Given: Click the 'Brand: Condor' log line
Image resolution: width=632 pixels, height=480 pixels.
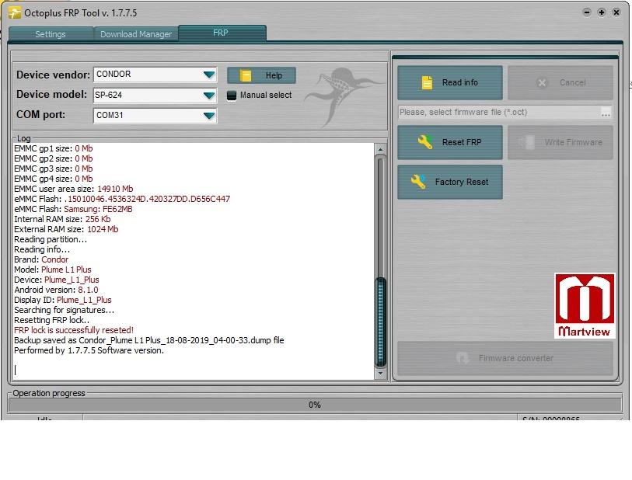Looking at the screenshot, I should click(41, 259).
